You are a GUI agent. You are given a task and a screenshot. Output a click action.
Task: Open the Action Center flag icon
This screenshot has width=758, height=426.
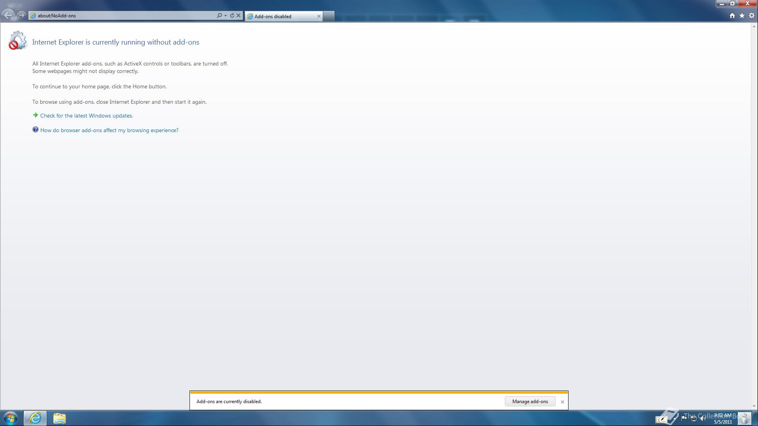click(x=684, y=419)
